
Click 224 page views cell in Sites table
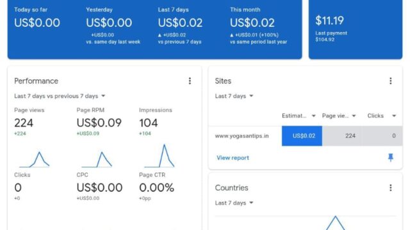click(x=342, y=136)
